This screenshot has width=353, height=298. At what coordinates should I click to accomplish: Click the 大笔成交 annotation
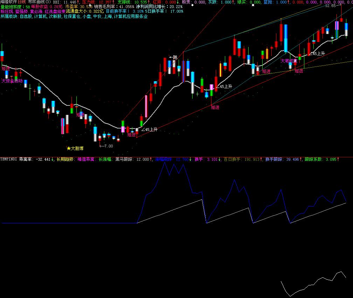click(x=289, y=61)
